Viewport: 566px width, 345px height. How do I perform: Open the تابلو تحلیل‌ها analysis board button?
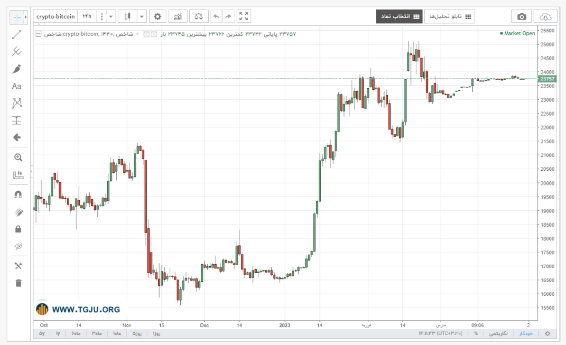(449, 17)
